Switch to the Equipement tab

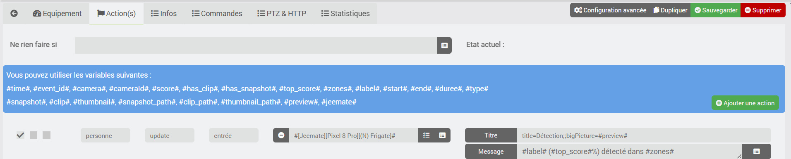57,14
